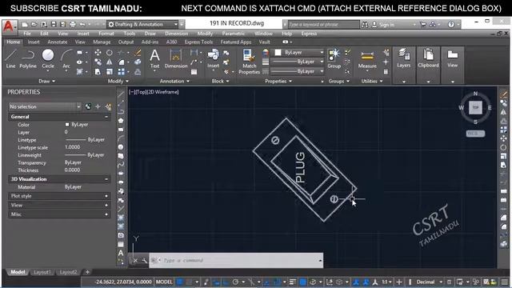The height and width of the screenshot is (288, 512).
Task: Open the Format menu
Action: [x=106, y=34]
